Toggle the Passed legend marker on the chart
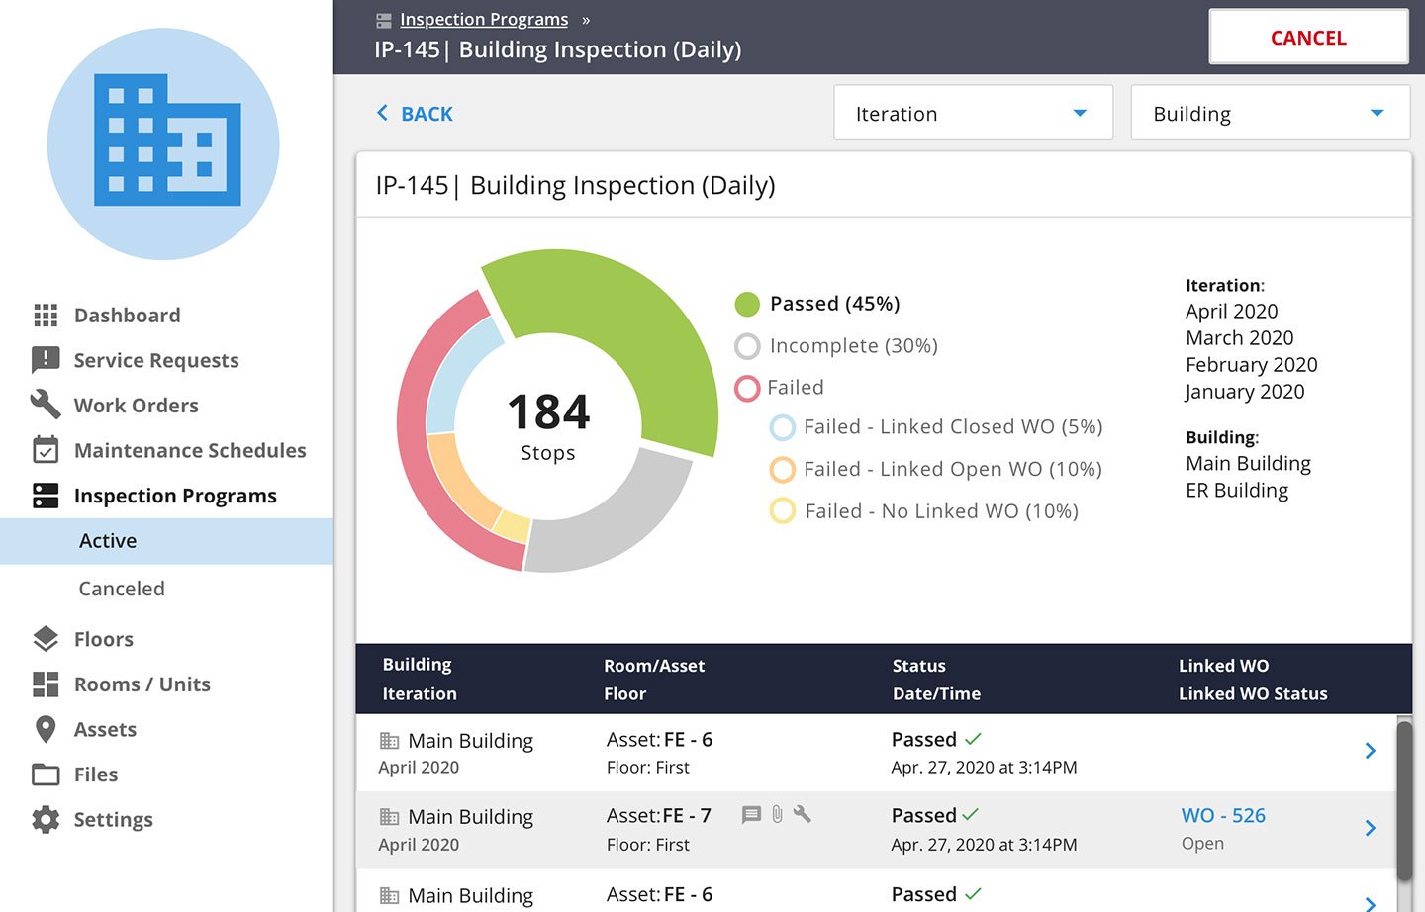 click(x=747, y=304)
